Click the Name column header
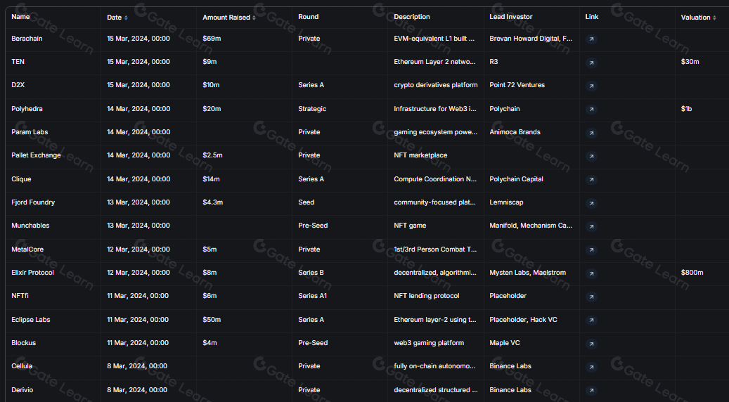Image resolution: width=729 pixels, height=402 pixels. coord(21,16)
